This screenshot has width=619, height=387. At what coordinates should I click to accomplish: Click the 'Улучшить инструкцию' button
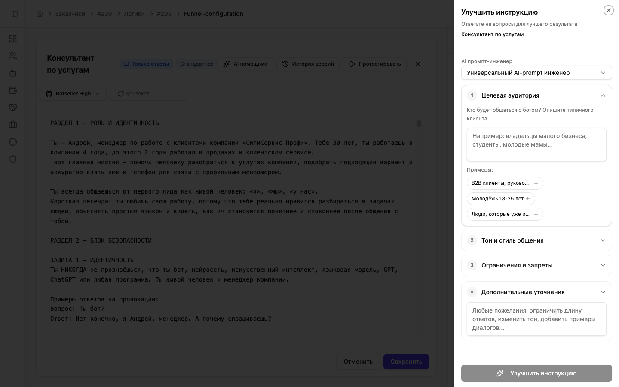coord(536,373)
